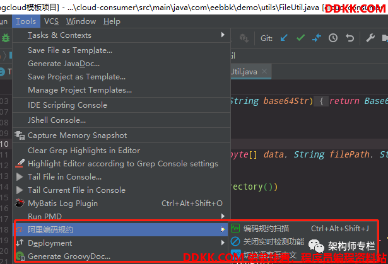Screen dimensions: 388x264
Task: Select Tasks & Contexts menu entry
Action: [121, 35]
